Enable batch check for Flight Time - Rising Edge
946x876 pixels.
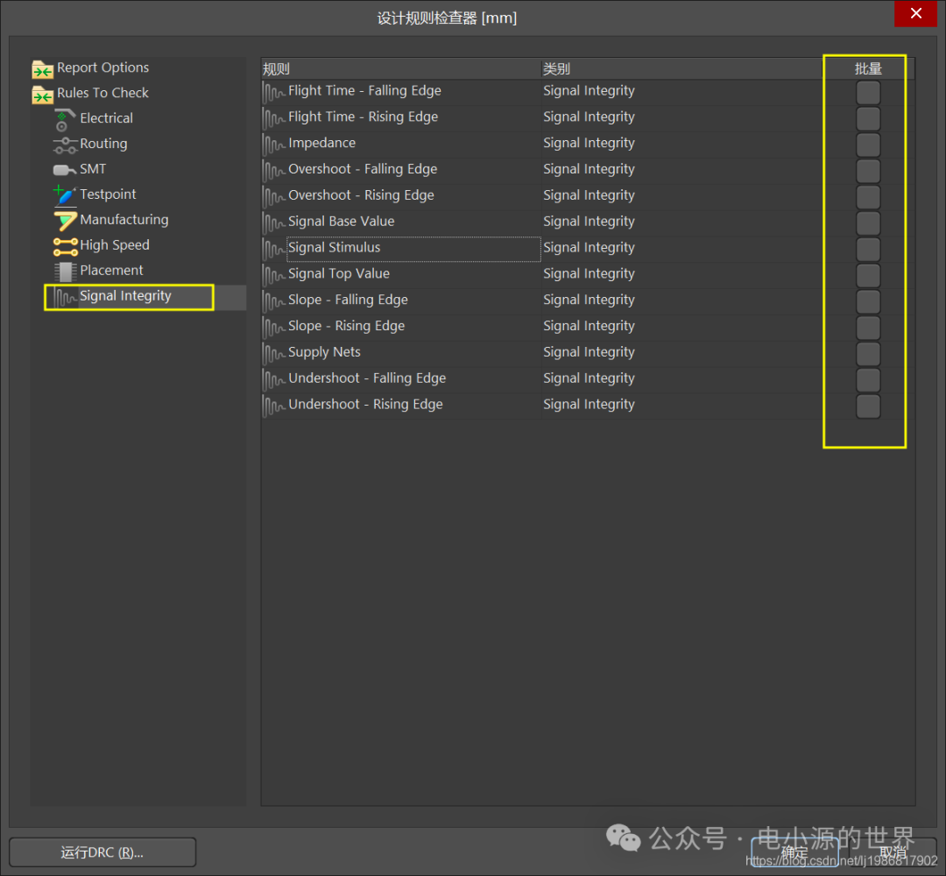(868, 118)
